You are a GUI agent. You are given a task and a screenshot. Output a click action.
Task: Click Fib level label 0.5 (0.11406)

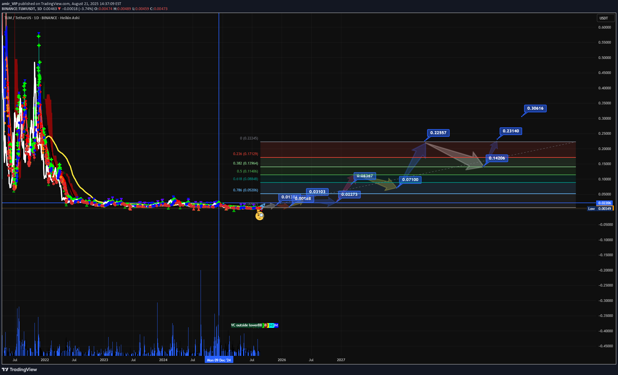pyautogui.click(x=247, y=171)
